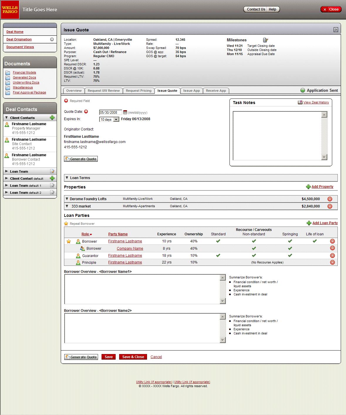This screenshot has height=415, width=346.
Task: Add a new client contact with plus icon
Action: [x=52, y=118]
